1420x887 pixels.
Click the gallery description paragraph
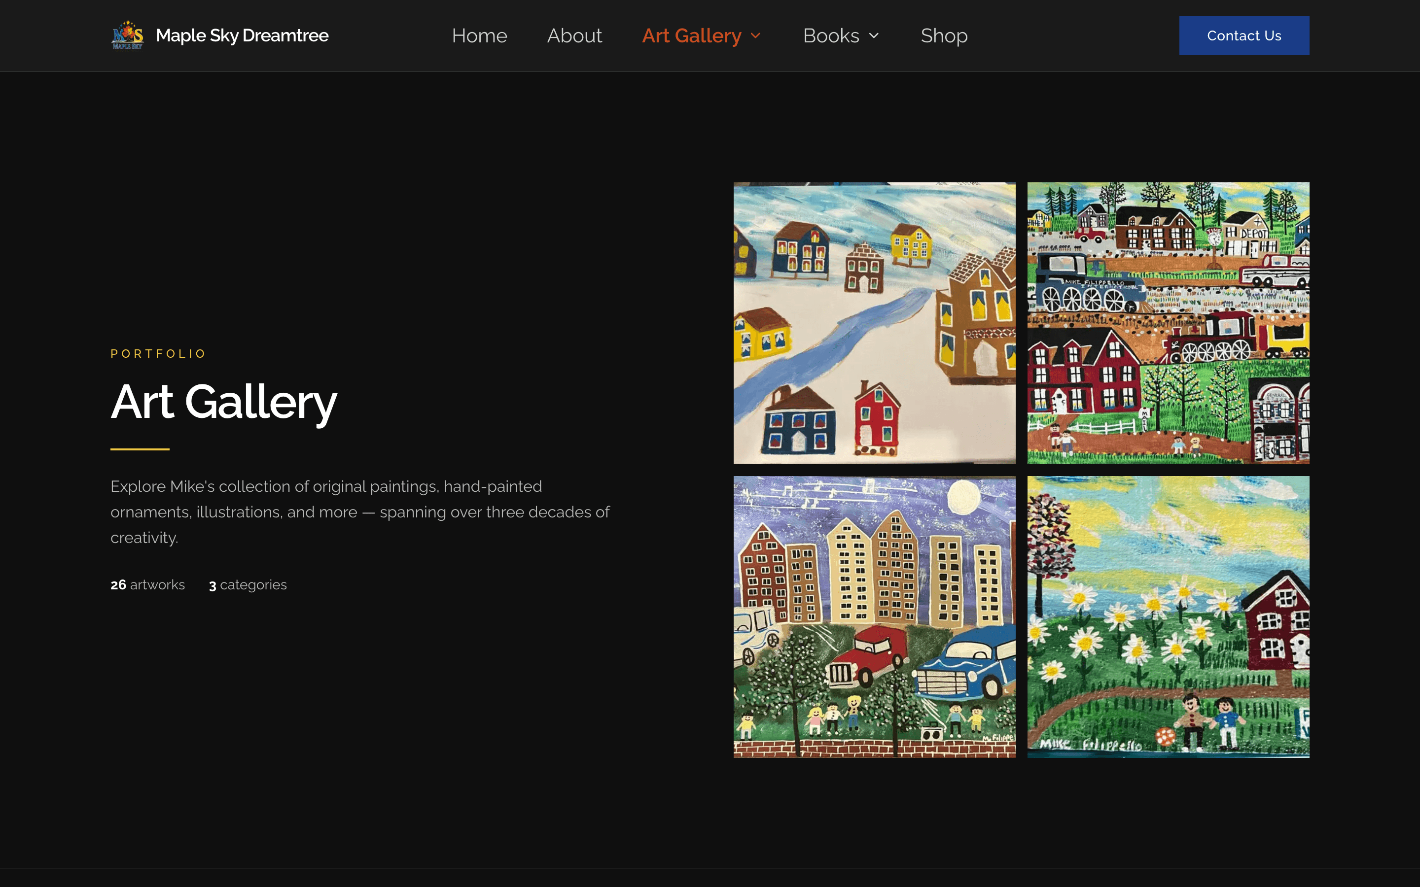(359, 512)
